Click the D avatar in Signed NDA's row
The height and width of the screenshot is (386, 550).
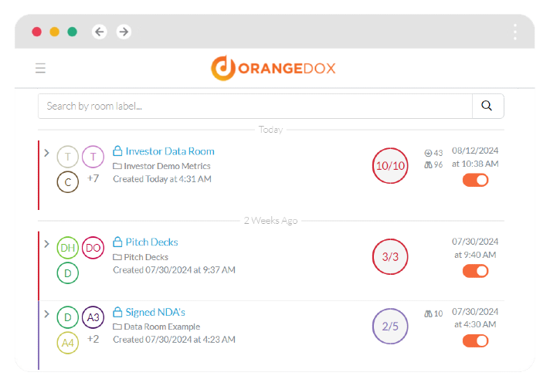click(x=68, y=317)
